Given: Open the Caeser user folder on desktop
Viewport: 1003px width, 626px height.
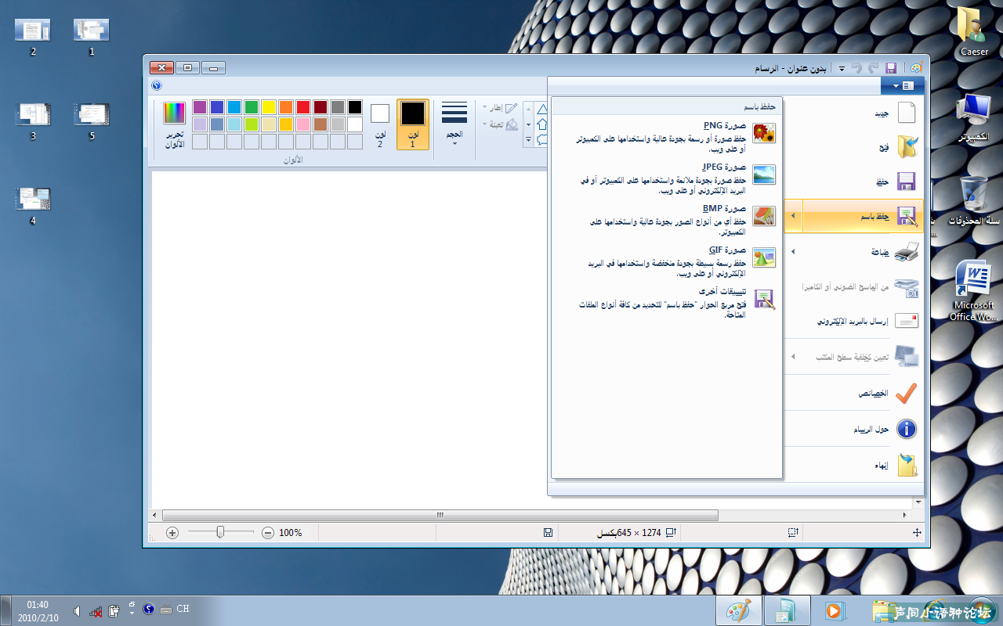Looking at the screenshot, I should point(974,32).
